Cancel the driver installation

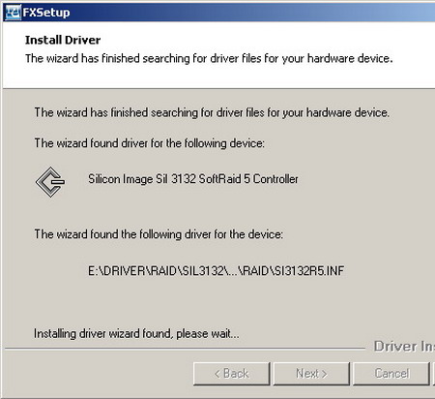coord(391,374)
